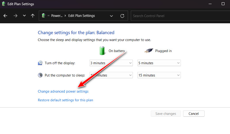Image resolution: width=230 pixels, height=134 pixels.
Task: Open the recent locations chevron
Action: [x=24, y=16]
